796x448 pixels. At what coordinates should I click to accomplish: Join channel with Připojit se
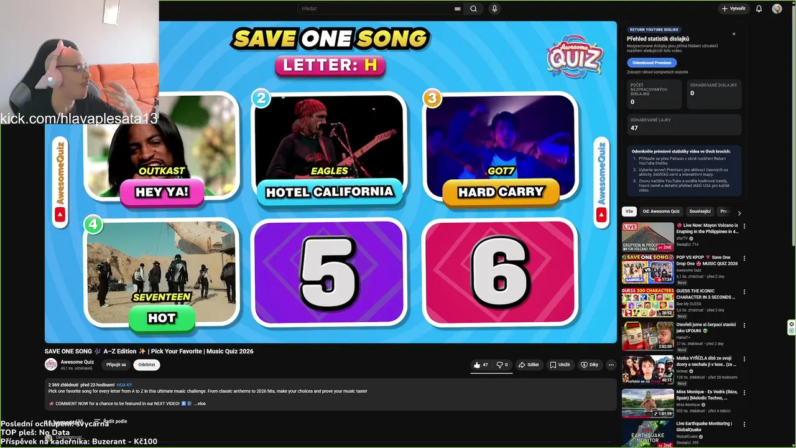coord(116,365)
